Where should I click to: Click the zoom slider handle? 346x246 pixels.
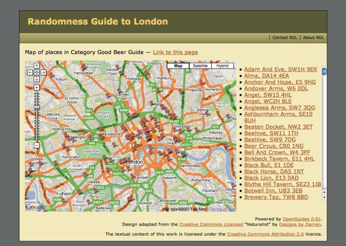[37, 107]
